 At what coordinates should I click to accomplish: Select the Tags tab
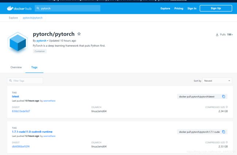click(x=34, y=67)
